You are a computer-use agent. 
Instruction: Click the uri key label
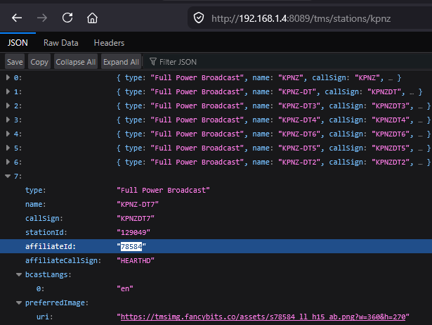[x=45, y=317]
